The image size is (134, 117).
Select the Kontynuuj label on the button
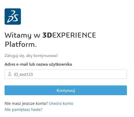pyautogui.click(x=66, y=91)
